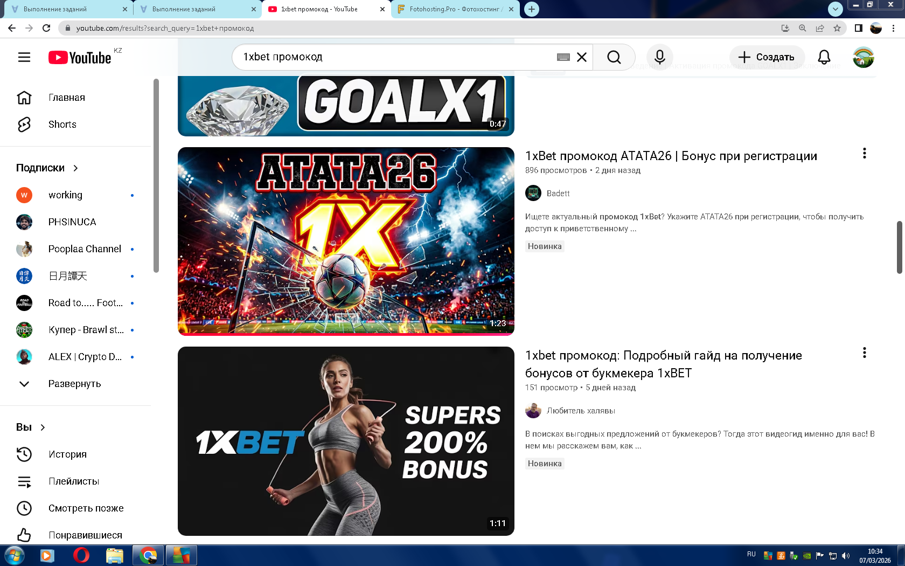Go back with the browser back arrow
The width and height of the screenshot is (905, 566).
pyautogui.click(x=12, y=28)
